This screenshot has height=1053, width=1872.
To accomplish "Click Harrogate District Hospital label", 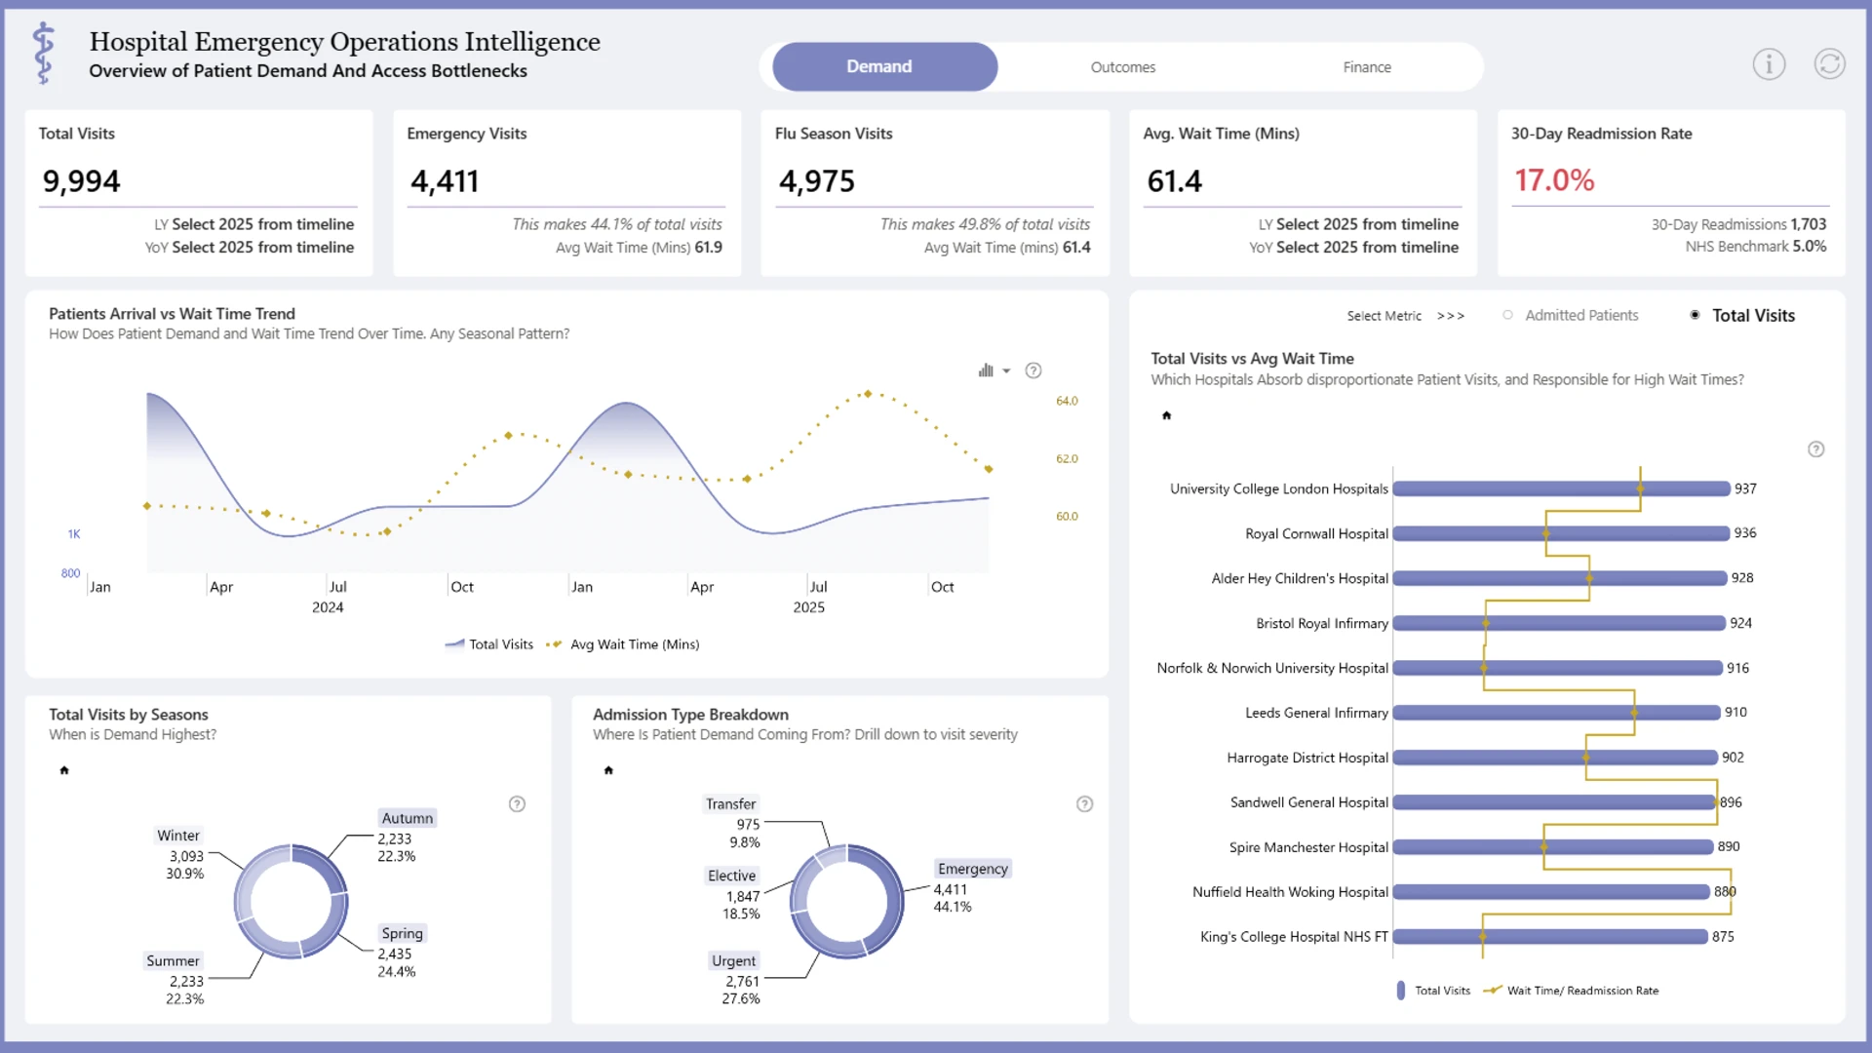I will [1307, 758].
